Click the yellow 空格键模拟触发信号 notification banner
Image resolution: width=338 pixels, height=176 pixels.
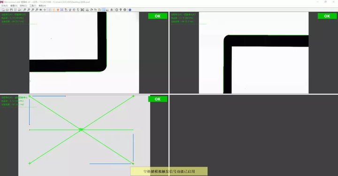(x=169, y=171)
